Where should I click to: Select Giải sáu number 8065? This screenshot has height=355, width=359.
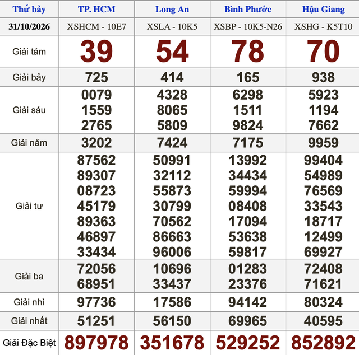[172, 110]
